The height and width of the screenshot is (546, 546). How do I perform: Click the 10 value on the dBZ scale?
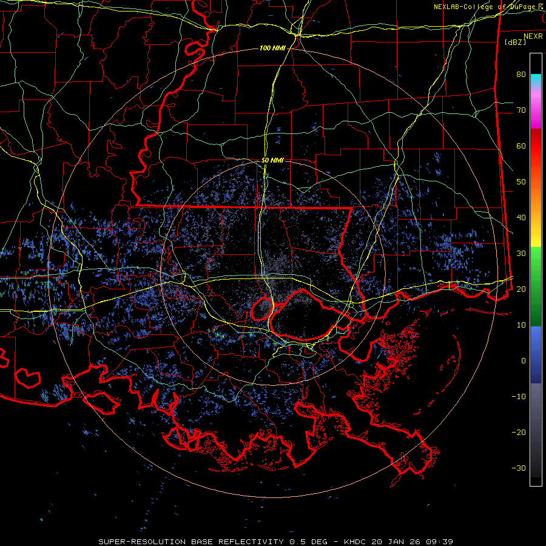(x=521, y=325)
